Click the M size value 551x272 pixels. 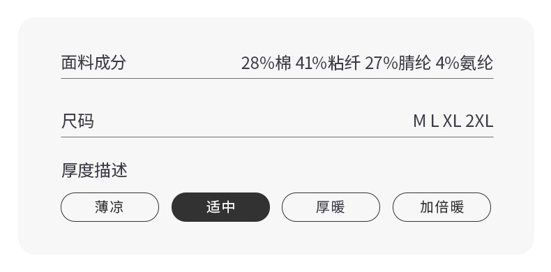point(420,121)
